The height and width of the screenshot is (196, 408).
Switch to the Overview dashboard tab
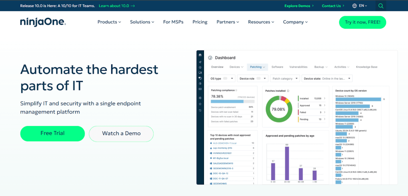click(217, 67)
